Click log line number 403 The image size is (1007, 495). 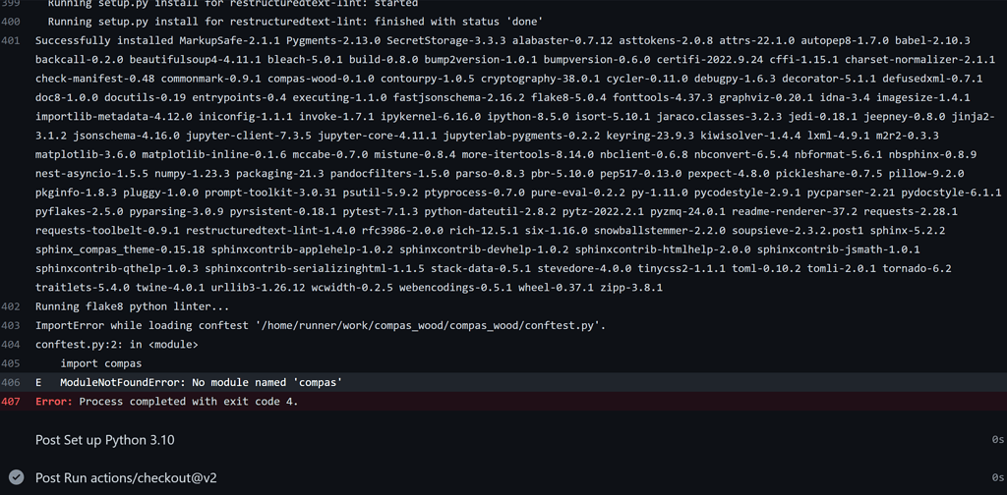click(11, 325)
